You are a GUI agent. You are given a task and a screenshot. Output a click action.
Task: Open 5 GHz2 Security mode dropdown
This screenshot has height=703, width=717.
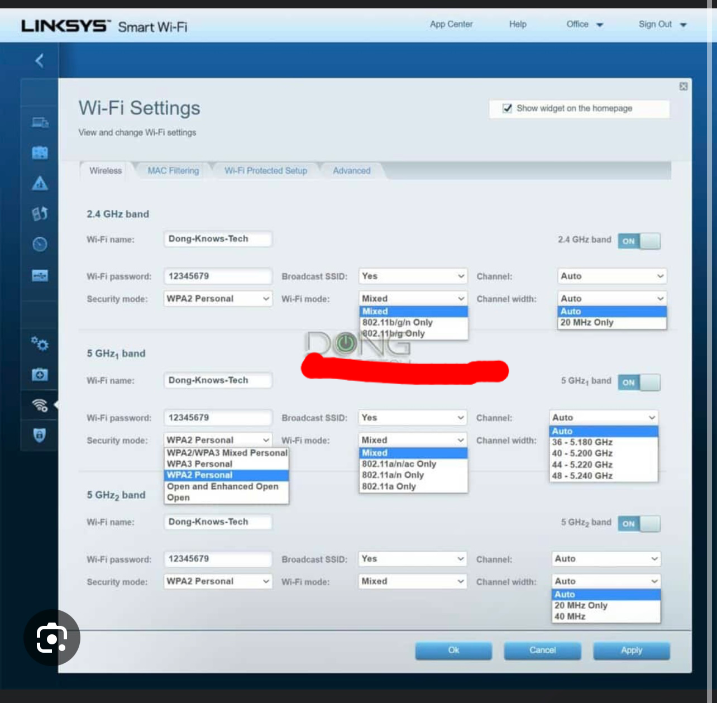point(218,581)
